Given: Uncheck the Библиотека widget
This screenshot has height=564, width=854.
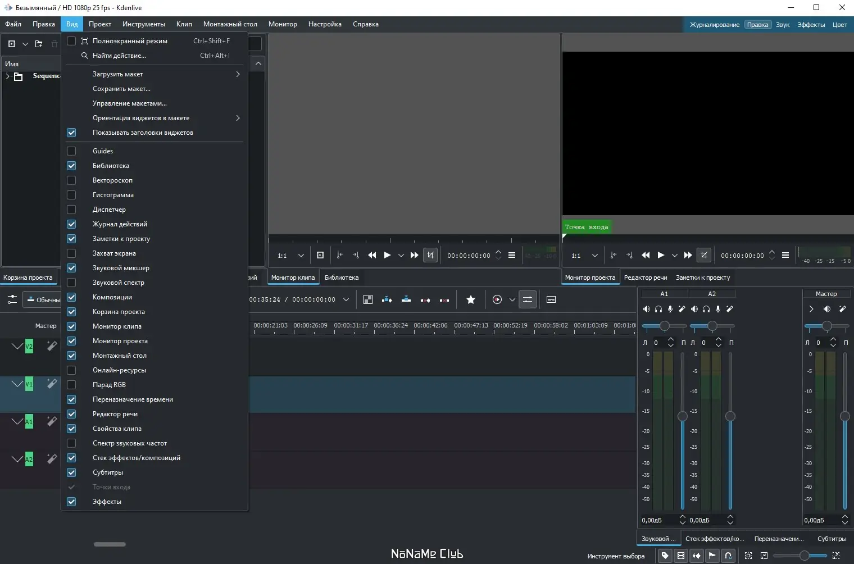Looking at the screenshot, I should pos(71,166).
